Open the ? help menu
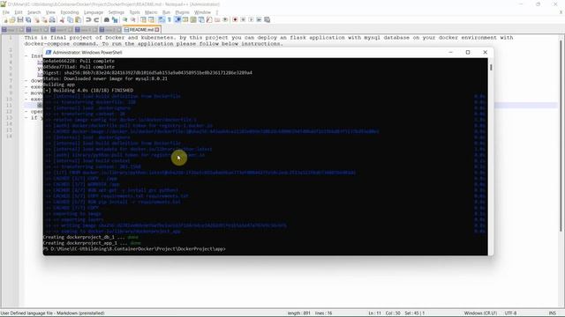 [217, 12]
